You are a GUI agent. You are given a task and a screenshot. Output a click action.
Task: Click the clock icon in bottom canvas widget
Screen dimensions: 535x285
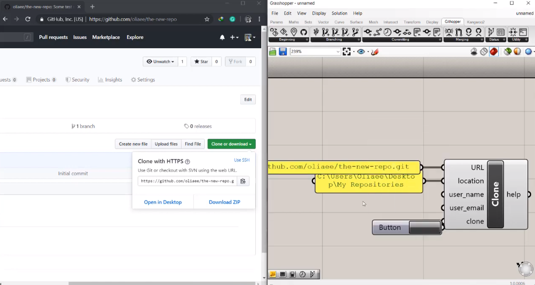303,274
